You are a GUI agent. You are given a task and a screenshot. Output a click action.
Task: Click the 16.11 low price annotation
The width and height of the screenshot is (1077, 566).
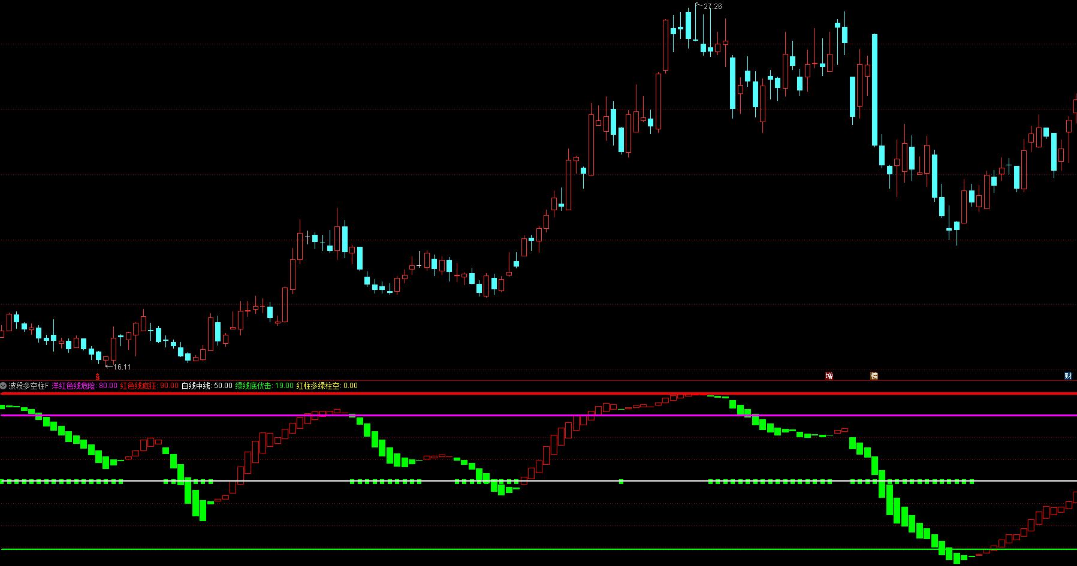tap(122, 367)
